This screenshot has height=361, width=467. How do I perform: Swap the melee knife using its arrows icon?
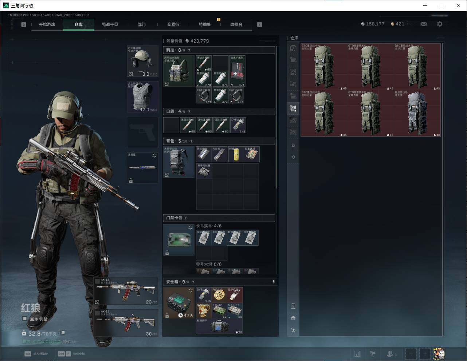tap(154, 156)
